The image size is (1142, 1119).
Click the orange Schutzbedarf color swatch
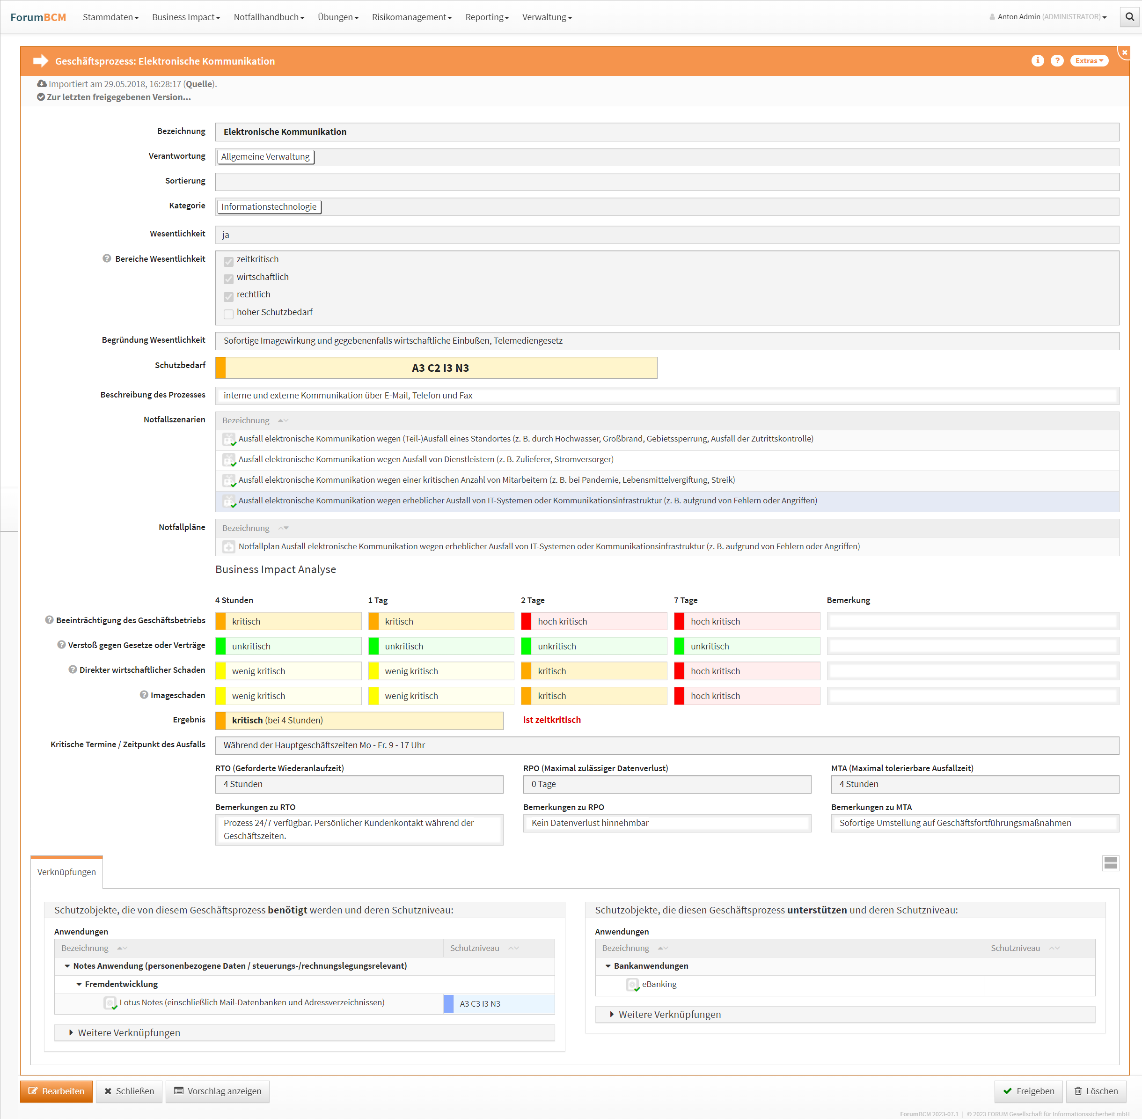(x=221, y=368)
